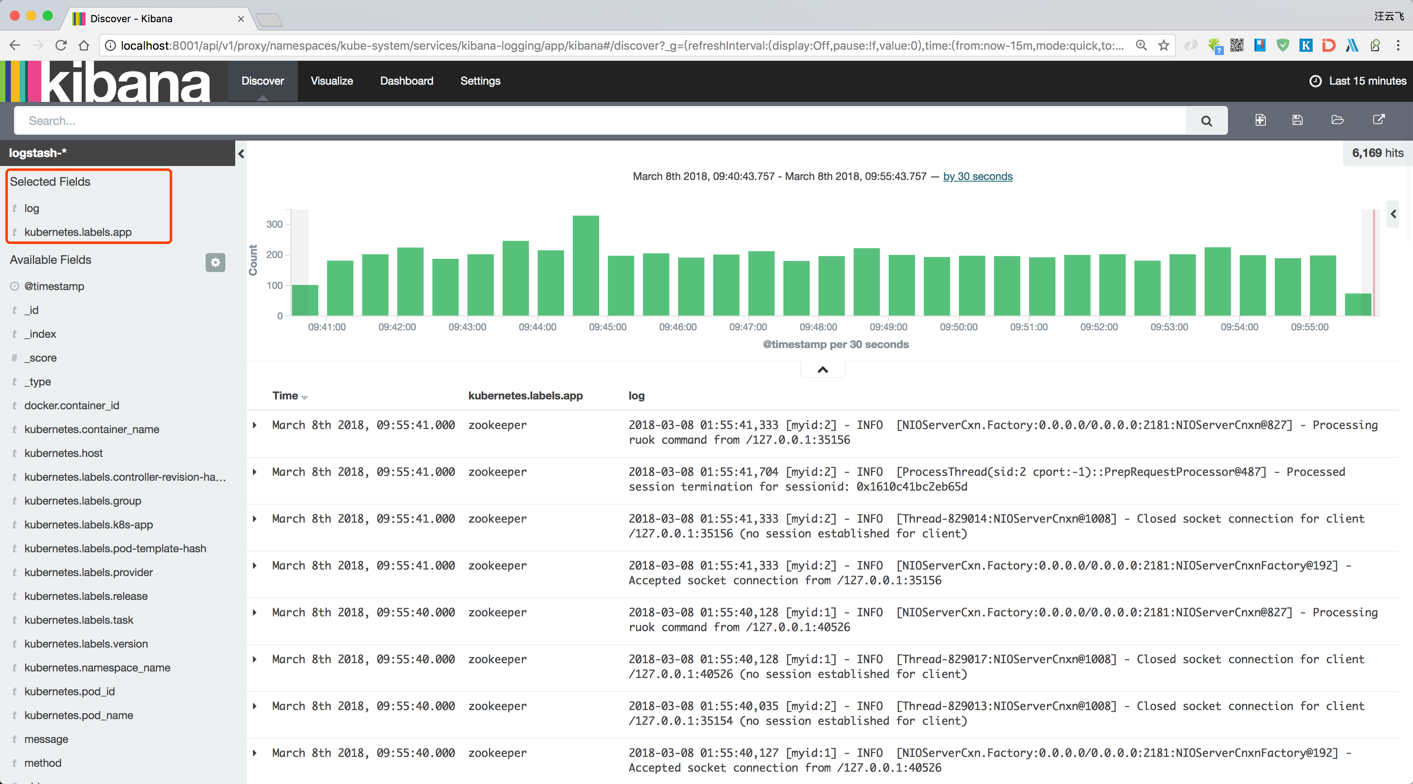
Task: Switch to the Visualize tab
Action: pos(331,81)
